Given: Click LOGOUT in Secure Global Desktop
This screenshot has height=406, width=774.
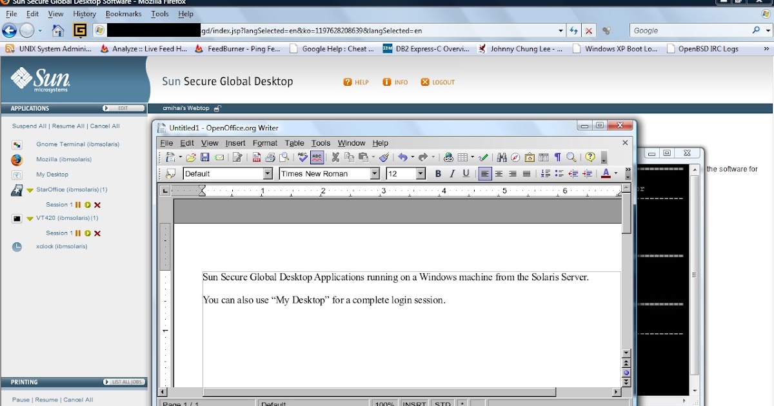Looking at the screenshot, I should (438, 82).
